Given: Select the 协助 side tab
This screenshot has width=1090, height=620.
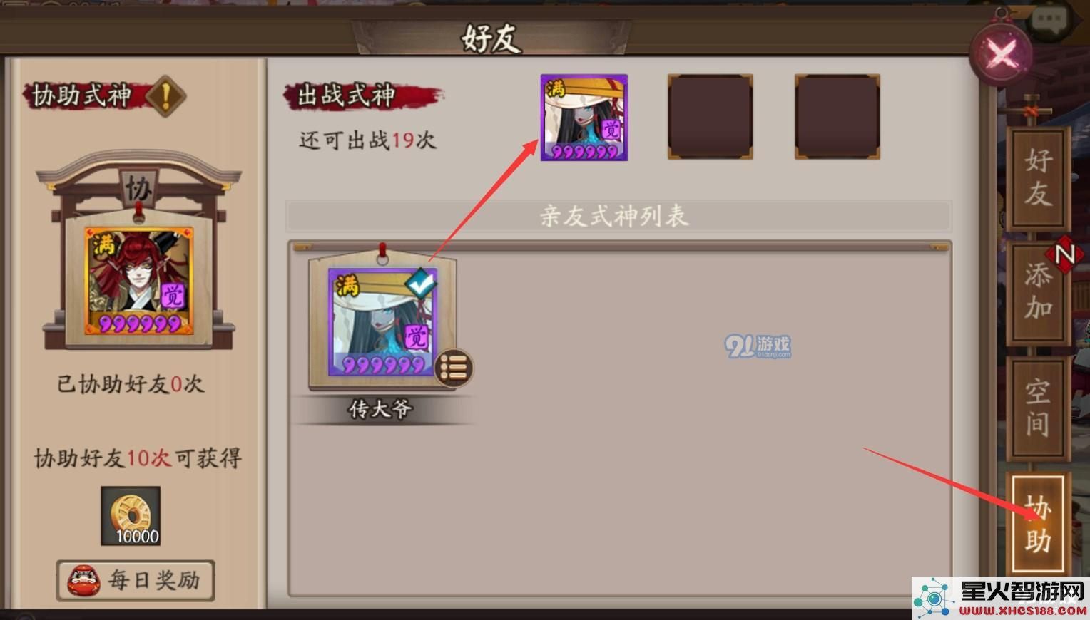Looking at the screenshot, I should (1039, 523).
